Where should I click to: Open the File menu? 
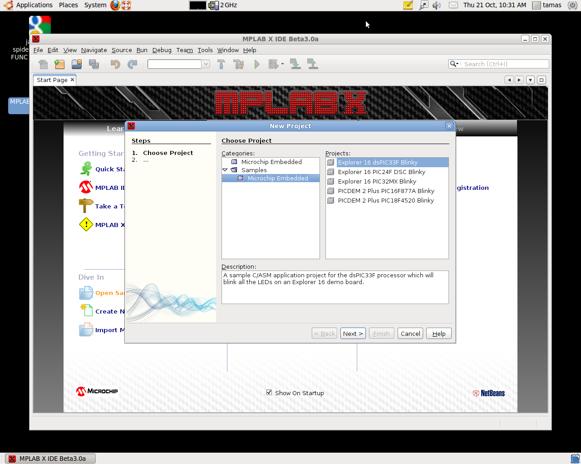[x=38, y=50]
